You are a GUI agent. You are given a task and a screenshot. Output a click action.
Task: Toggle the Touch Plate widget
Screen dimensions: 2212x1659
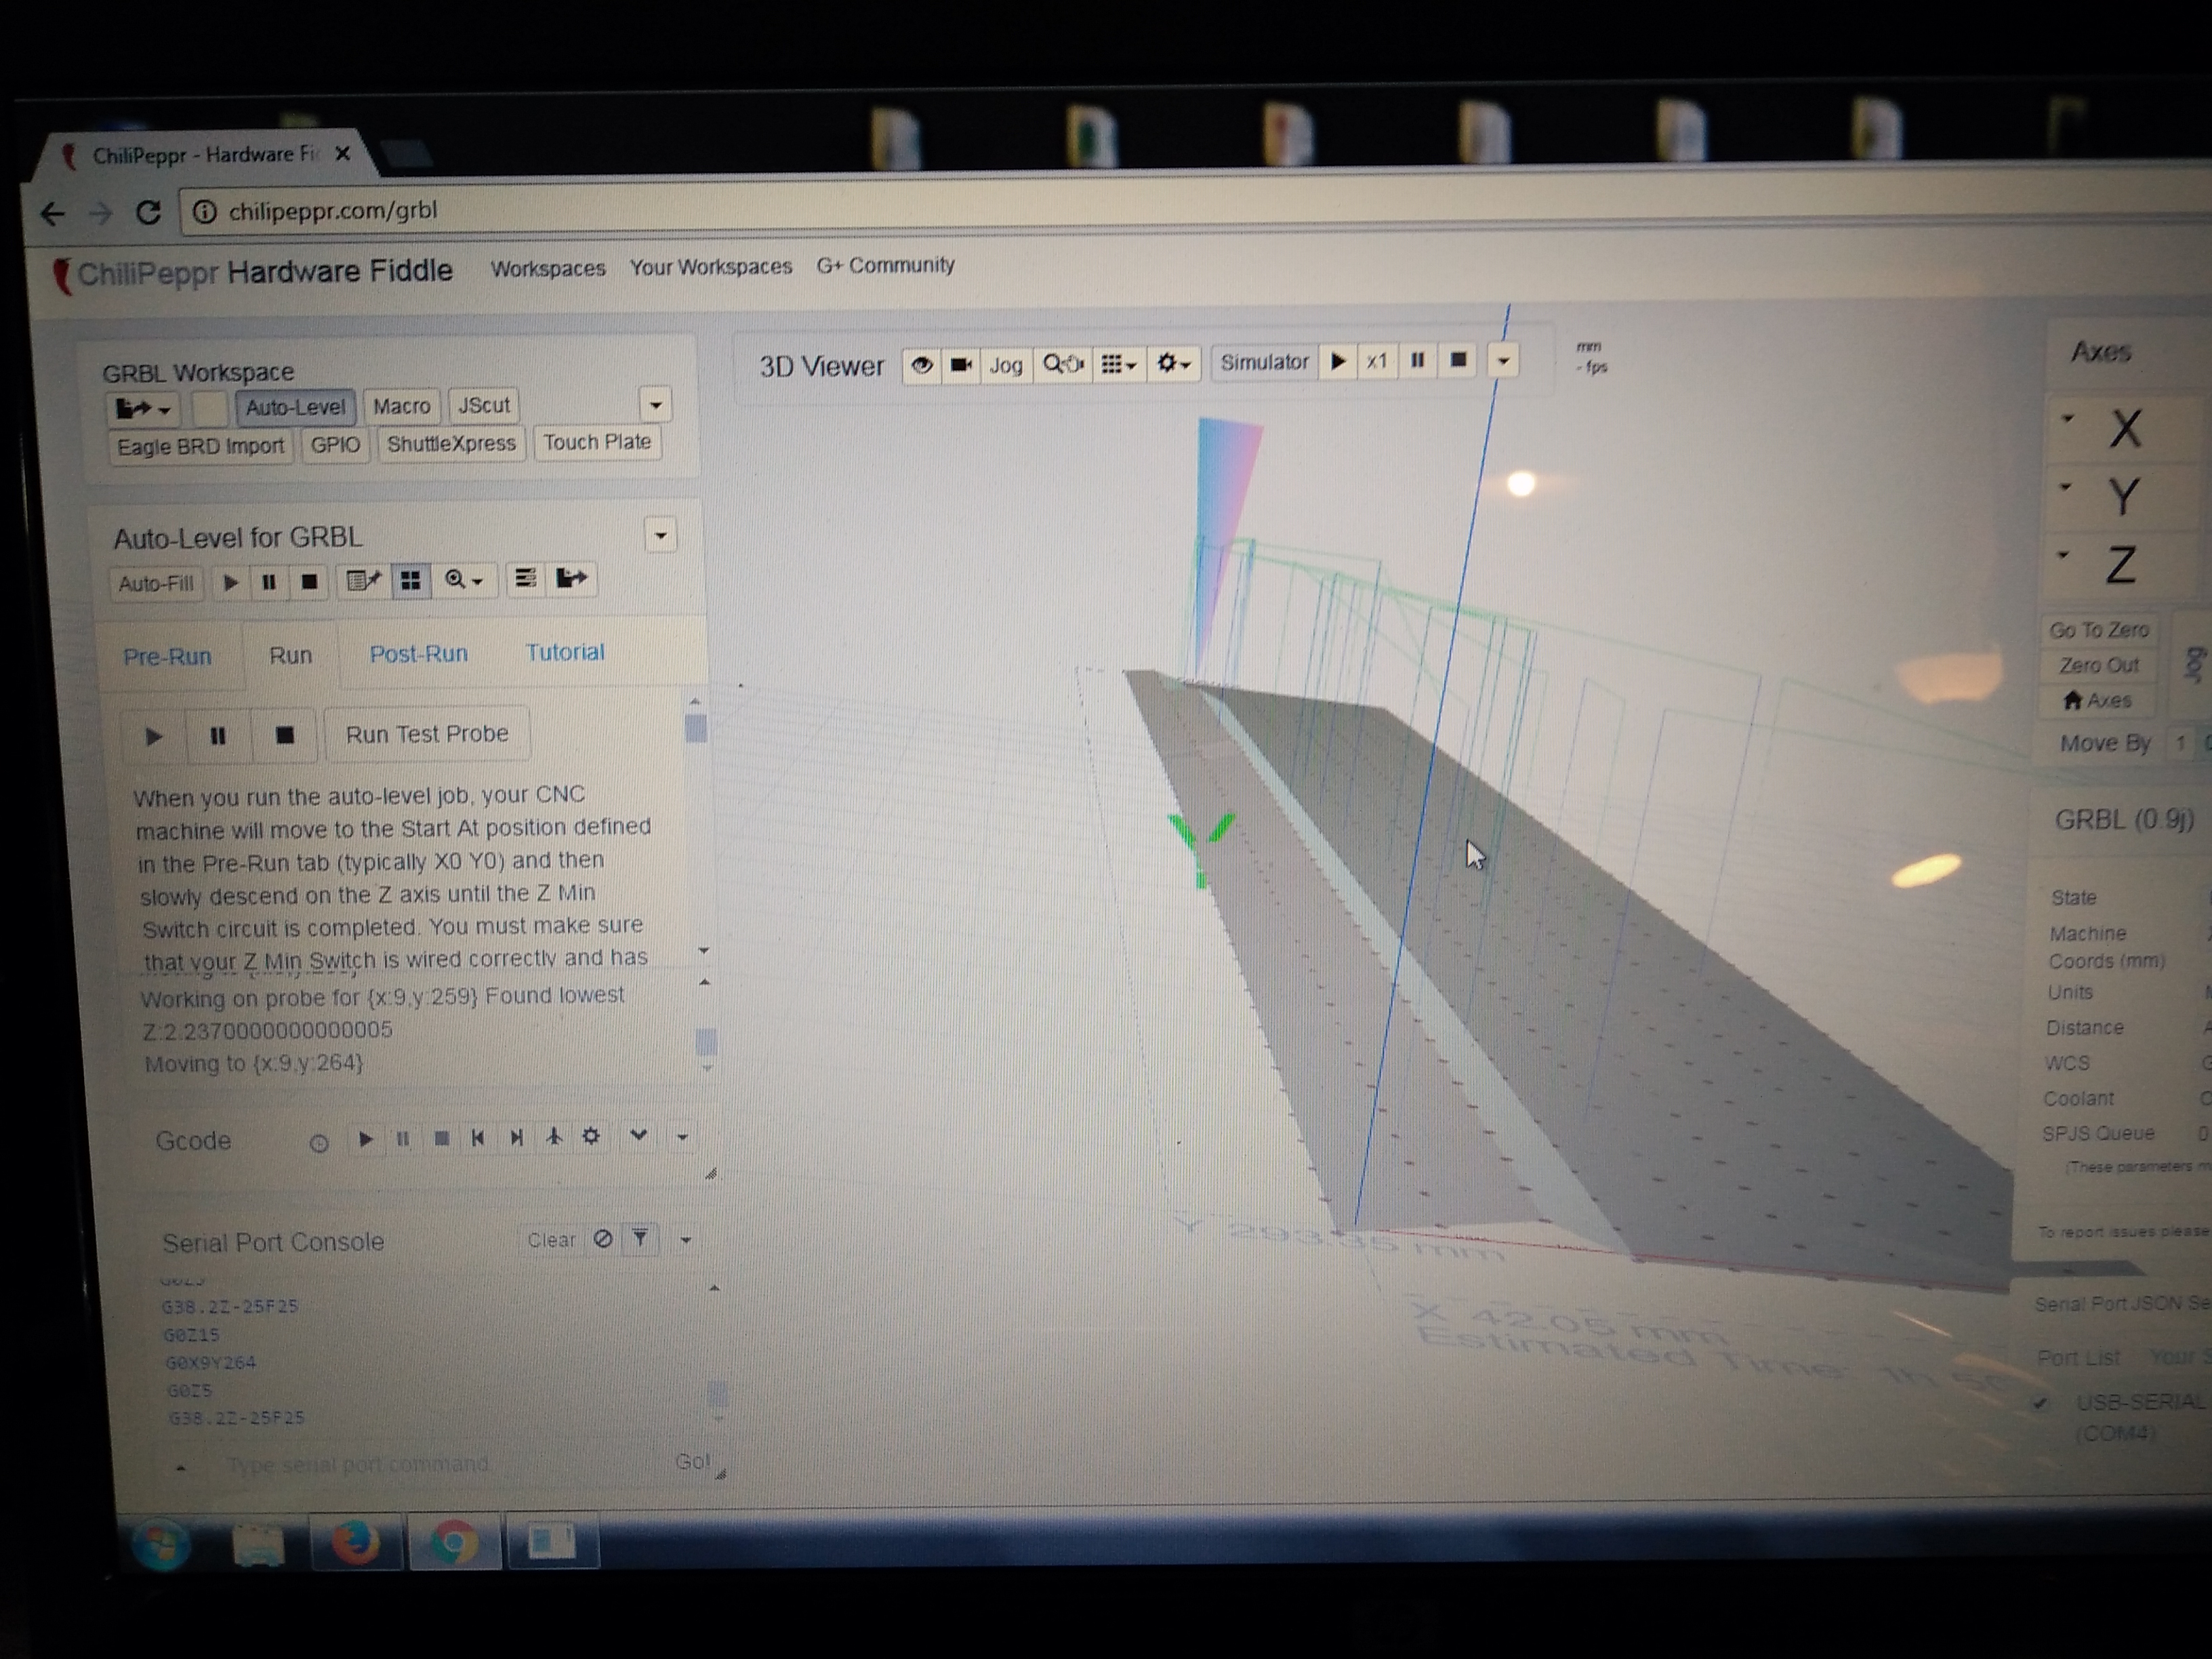click(597, 442)
